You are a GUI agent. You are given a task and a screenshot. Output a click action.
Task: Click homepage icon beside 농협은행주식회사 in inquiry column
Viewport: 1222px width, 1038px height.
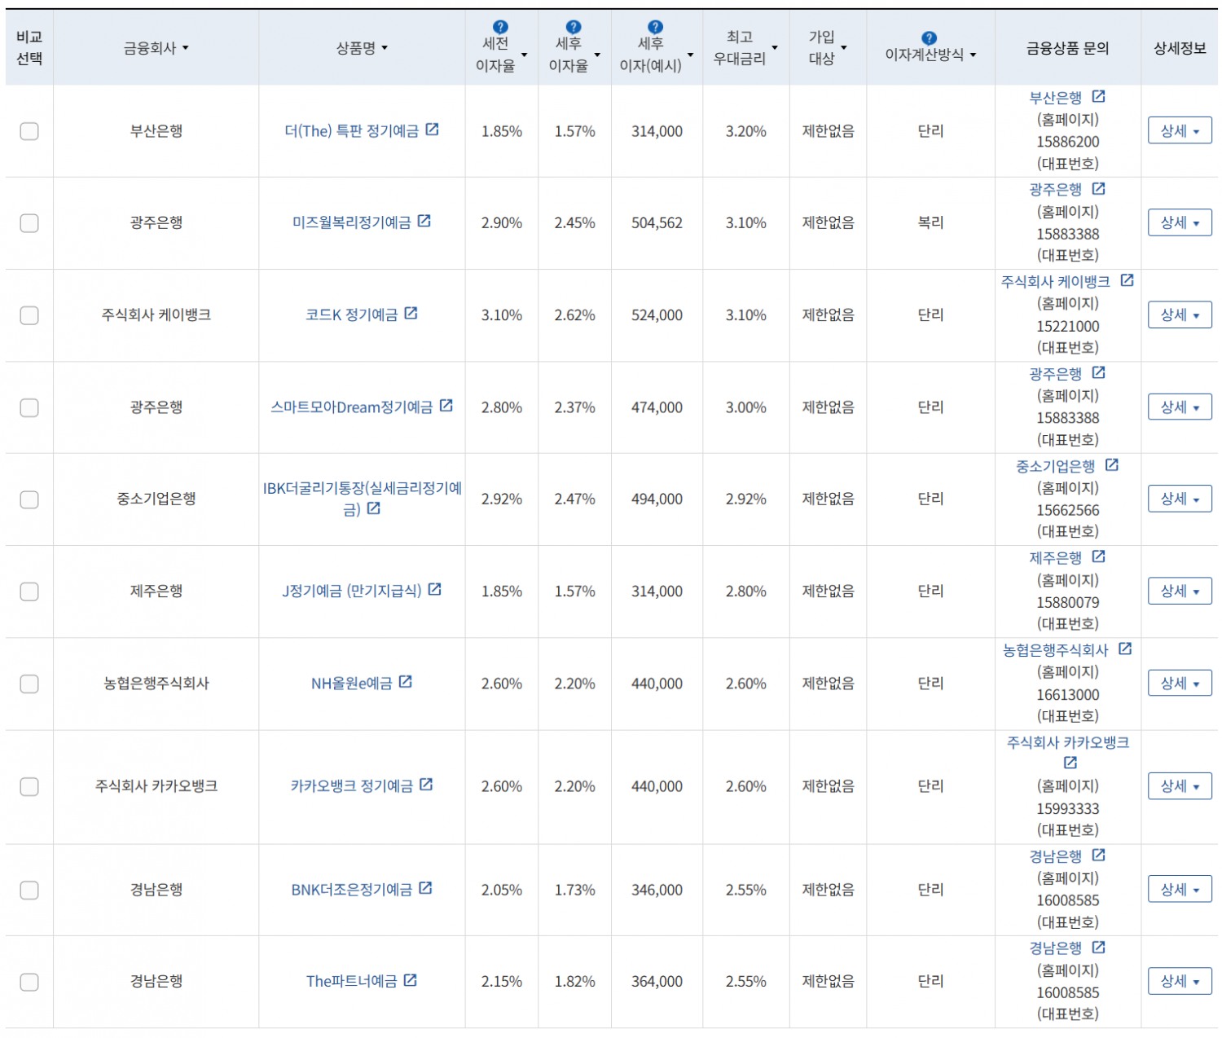point(1125,649)
